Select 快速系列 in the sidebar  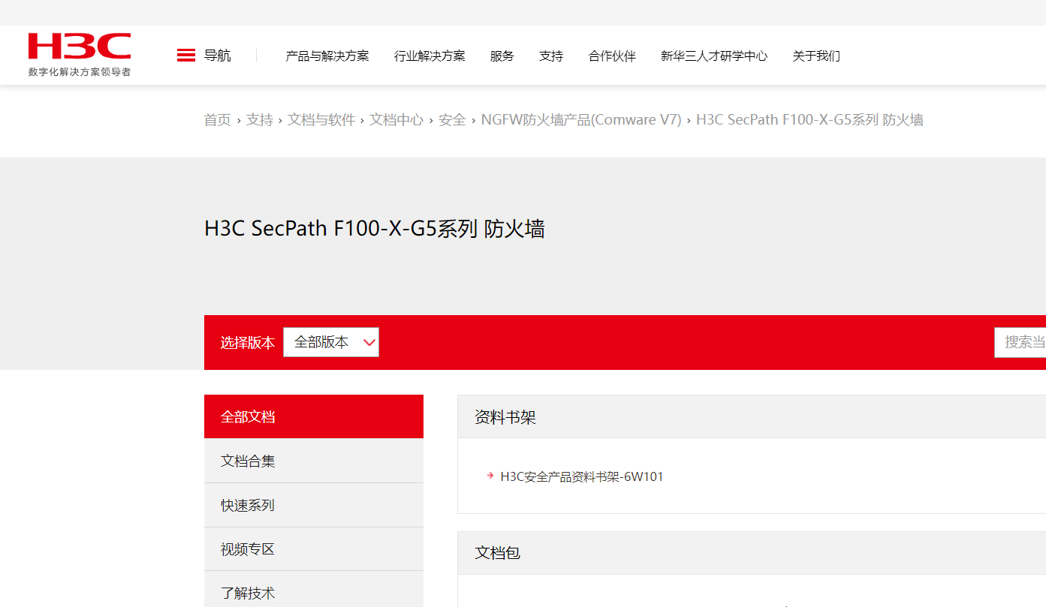[314, 505]
